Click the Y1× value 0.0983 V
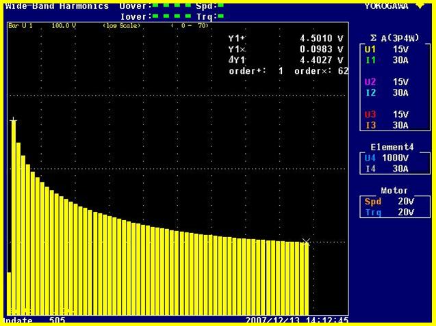 [x=322, y=49]
